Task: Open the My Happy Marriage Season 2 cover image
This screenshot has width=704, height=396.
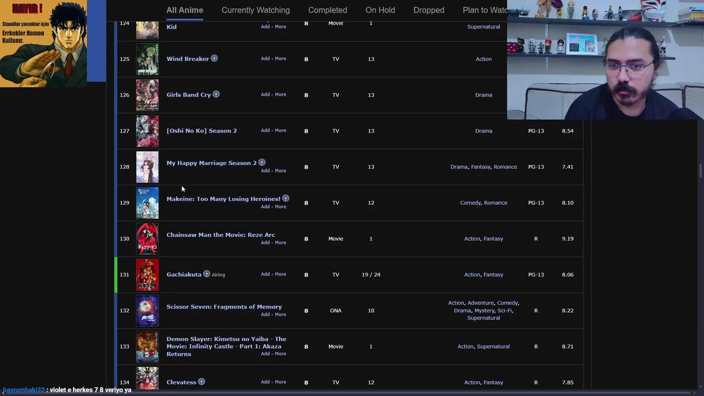Action: [147, 167]
